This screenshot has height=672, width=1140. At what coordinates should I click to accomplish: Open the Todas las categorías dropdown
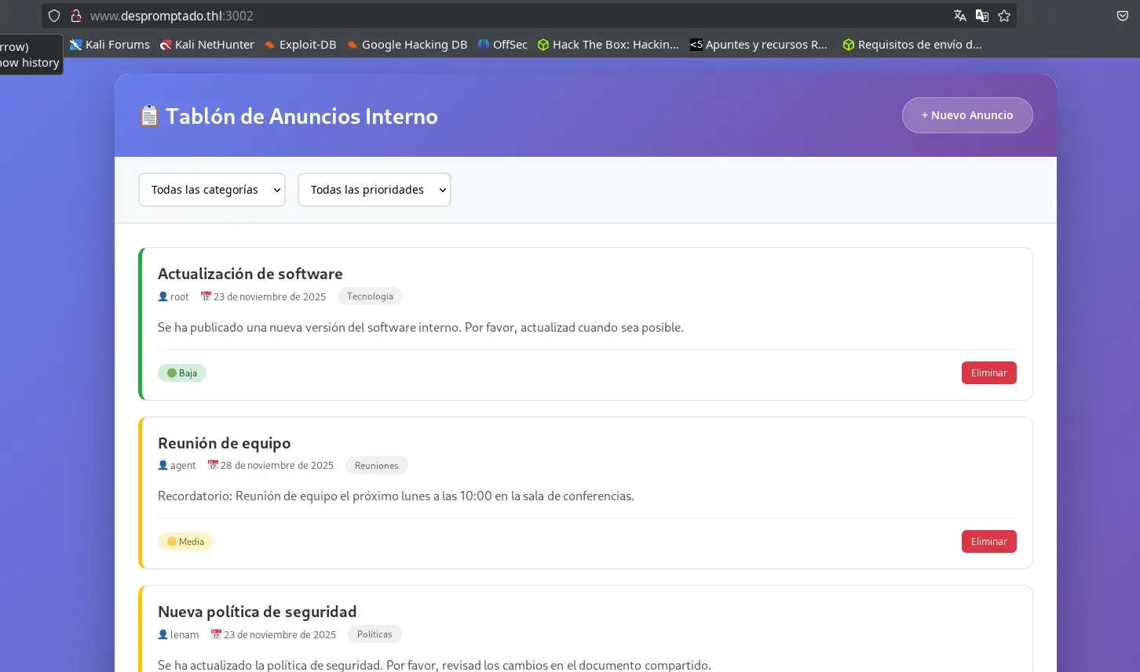coord(211,189)
